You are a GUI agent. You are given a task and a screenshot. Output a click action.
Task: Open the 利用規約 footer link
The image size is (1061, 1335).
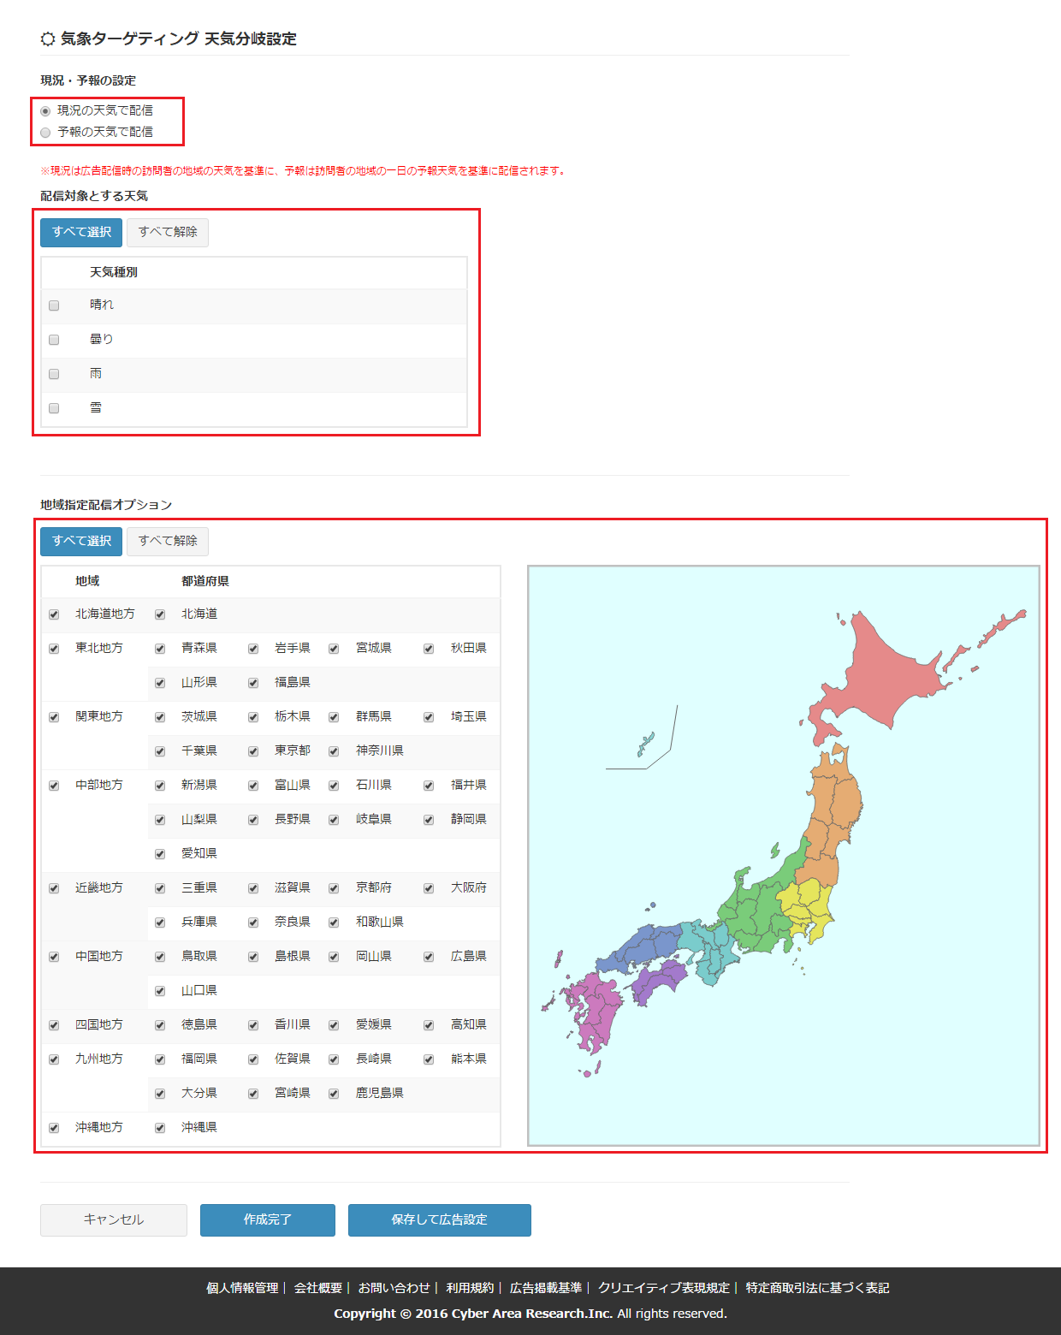point(470,1288)
